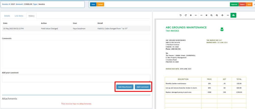The width and height of the screenshot is (255, 109).
Task: Click the 'ABC GROUNDS MAINTENANCE' document title
Action: coord(186,27)
